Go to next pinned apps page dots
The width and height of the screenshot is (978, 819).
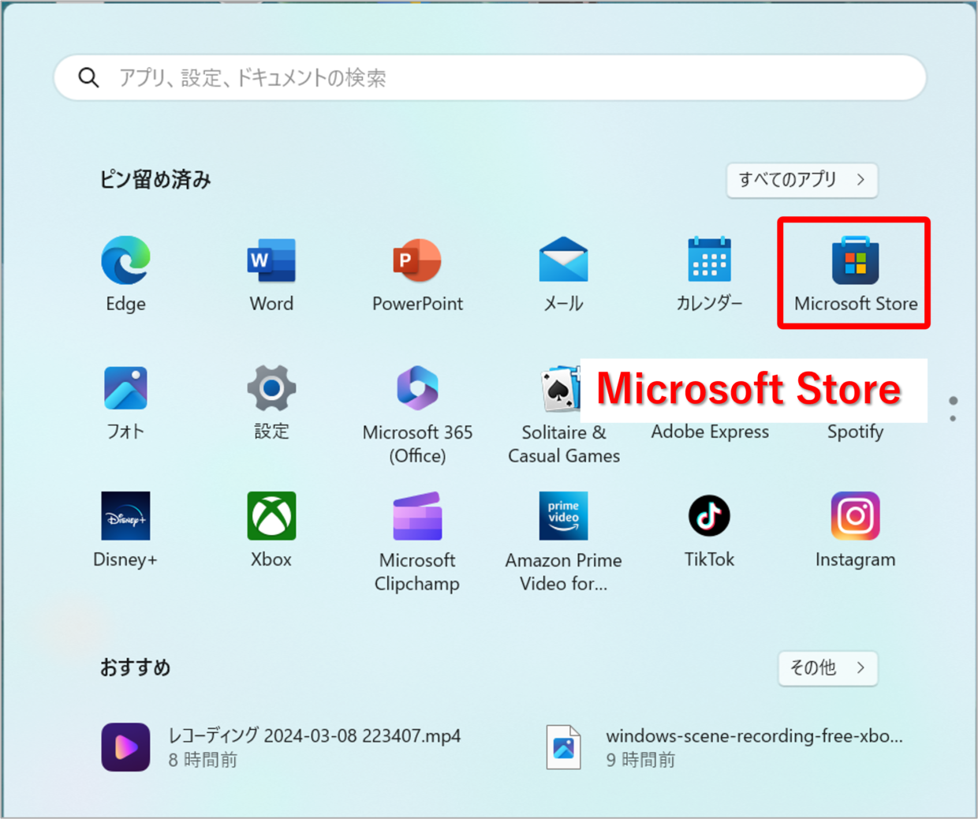click(953, 409)
